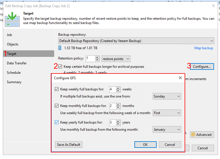Close the Configure GFS dialog
The image size is (220, 159).
pos(180,78)
